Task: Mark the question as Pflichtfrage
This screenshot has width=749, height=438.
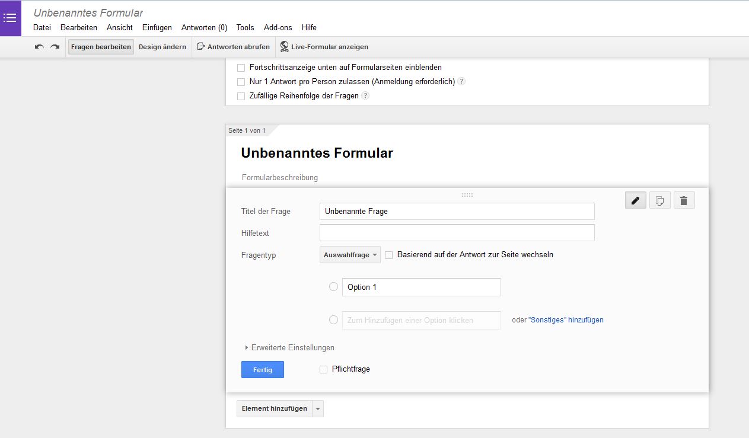Action: pos(323,369)
